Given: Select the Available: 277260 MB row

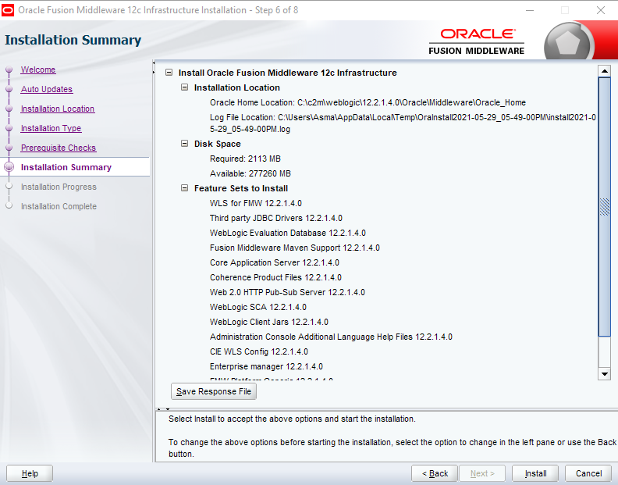Looking at the screenshot, I should tap(250, 173).
